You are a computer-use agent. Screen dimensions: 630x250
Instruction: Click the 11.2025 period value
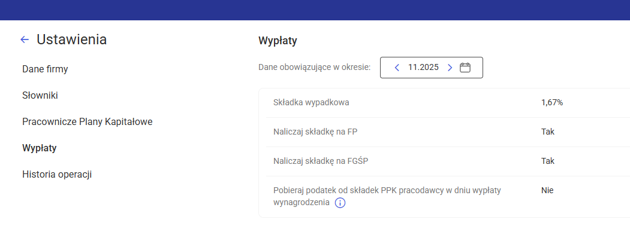[x=423, y=68]
